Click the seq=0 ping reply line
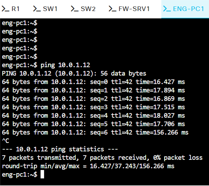The width and height of the screenshot is (209, 186). tap(93, 82)
